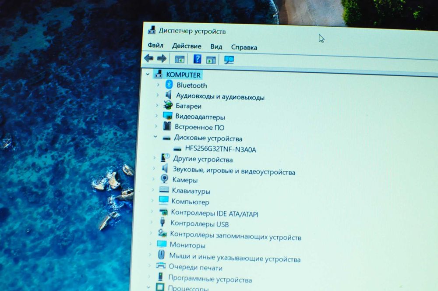Viewport: 438px width, 291px height.
Task: Expand the Аудиовходы и аудиовыходы category
Action: [x=158, y=95]
